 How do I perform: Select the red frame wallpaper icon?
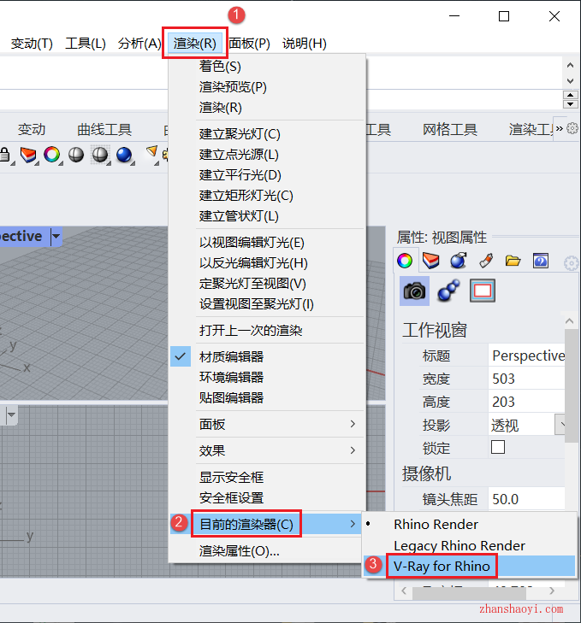[483, 291]
